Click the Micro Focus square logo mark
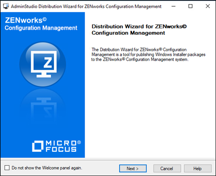216x176 pixels. point(38,146)
